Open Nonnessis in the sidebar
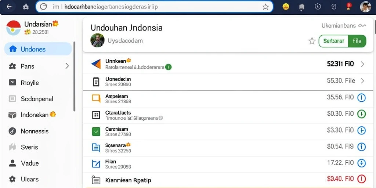Screen dimensions: 376x188 tap(38, 131)
